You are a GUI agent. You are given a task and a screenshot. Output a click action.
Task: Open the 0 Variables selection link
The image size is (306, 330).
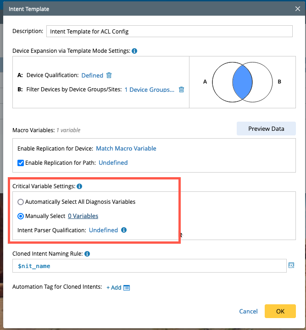pyautogui.click(x=83, y=216)
